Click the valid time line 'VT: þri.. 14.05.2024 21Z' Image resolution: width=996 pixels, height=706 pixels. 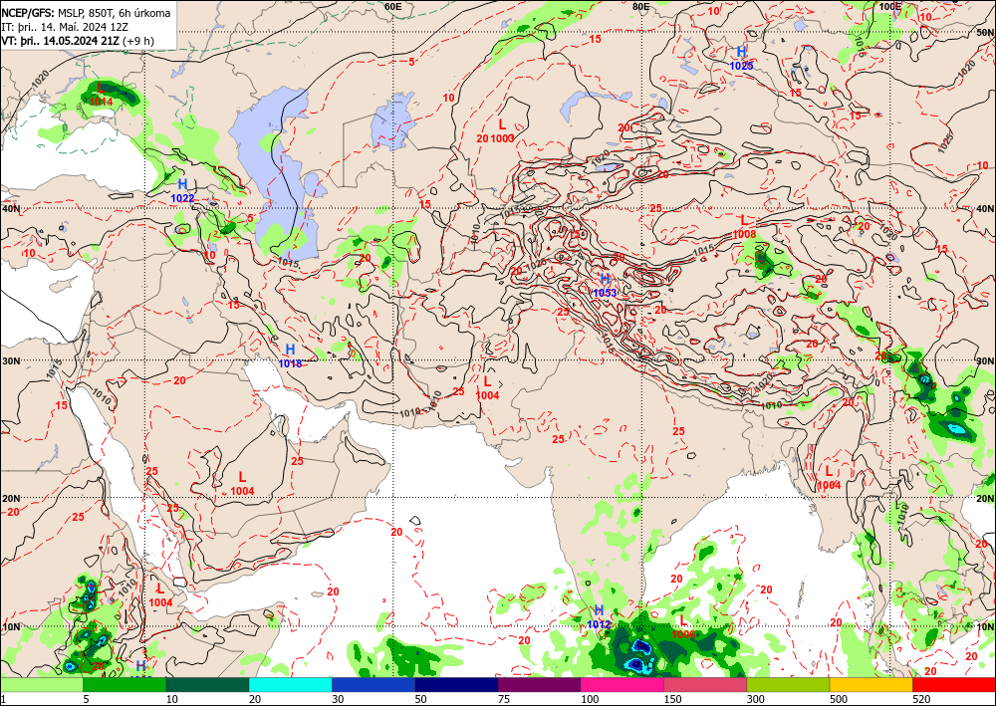pos(61,41)
